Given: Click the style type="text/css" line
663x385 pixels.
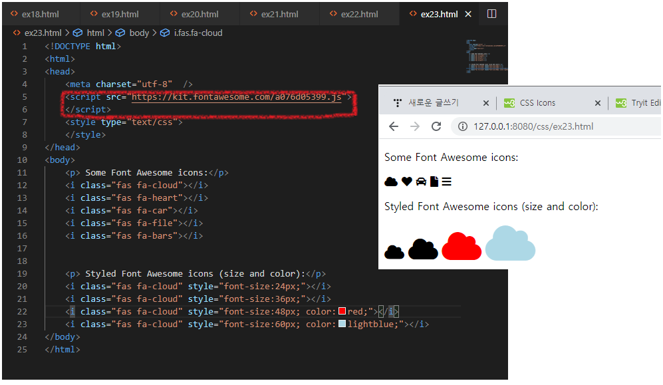Looking at the screenshot, I should [x=124, y=122].
